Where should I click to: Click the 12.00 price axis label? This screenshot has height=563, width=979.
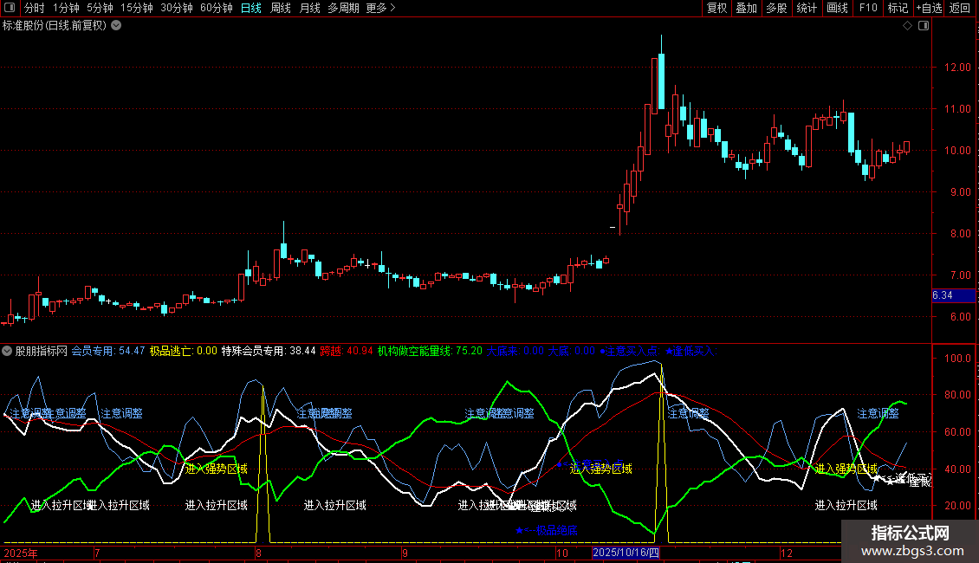(957, 67)
